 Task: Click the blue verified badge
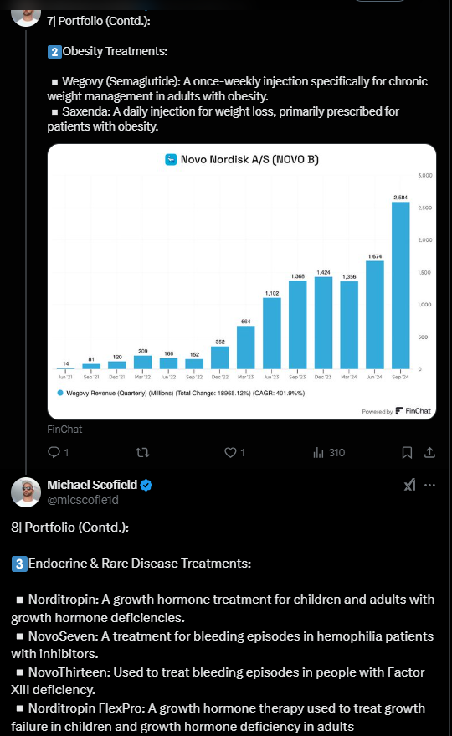(x=146, y=485)
